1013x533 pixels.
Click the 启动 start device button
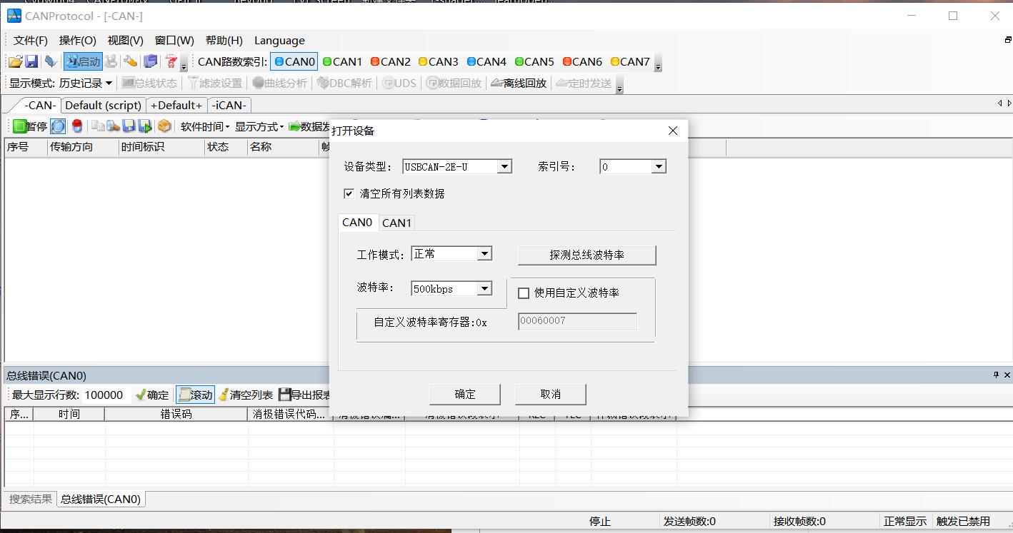coord(83,62)
